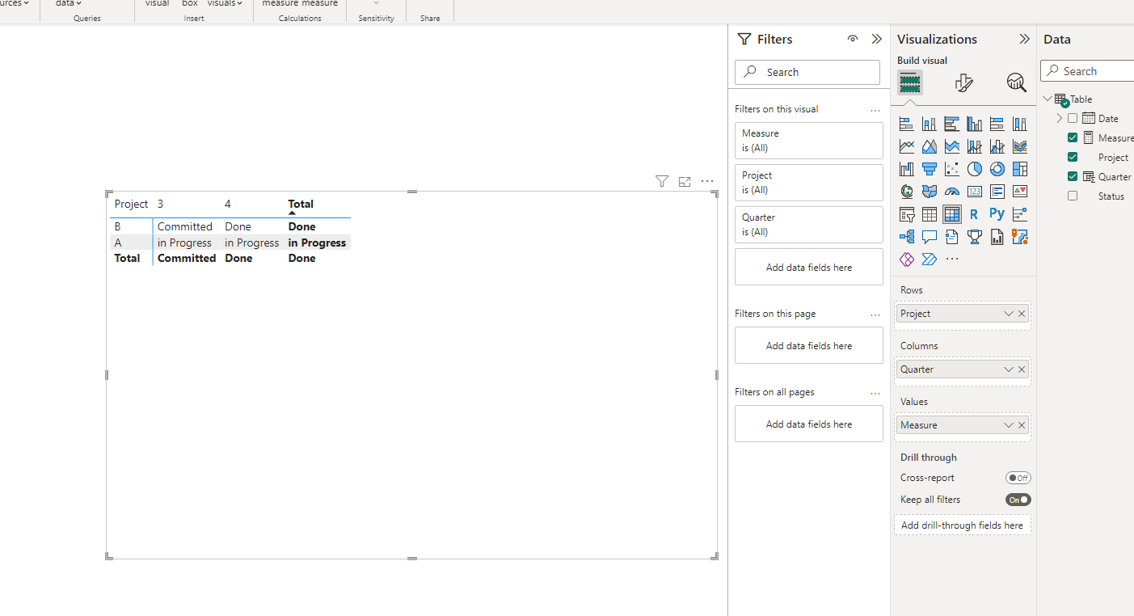Image resolution: width=1134 pixels, height=616 pixels.
Task: Select the R script visual
Action: tap(975, 214)
